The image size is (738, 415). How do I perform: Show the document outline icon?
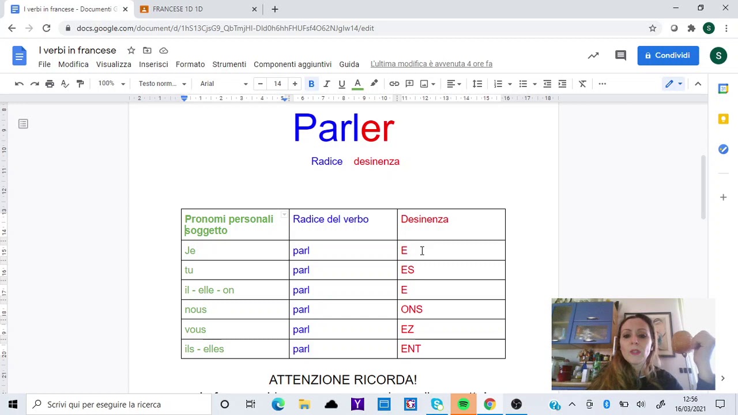click(23, 124)
